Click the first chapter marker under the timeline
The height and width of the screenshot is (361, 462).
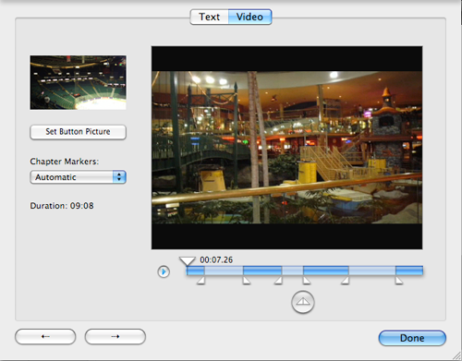click(x=201, y=281)
